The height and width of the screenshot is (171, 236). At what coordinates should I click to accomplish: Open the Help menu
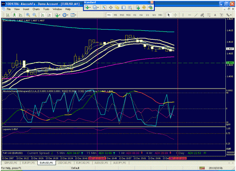pos(68,9)
